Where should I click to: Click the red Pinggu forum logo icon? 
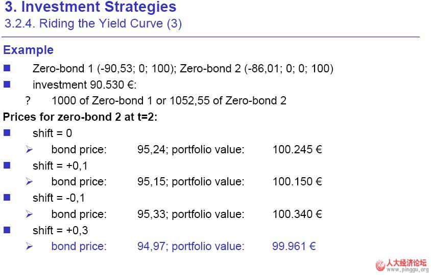tap(380, 265)
